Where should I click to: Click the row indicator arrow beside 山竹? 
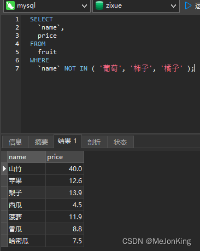pyautogui.click(x=4, y=169)
